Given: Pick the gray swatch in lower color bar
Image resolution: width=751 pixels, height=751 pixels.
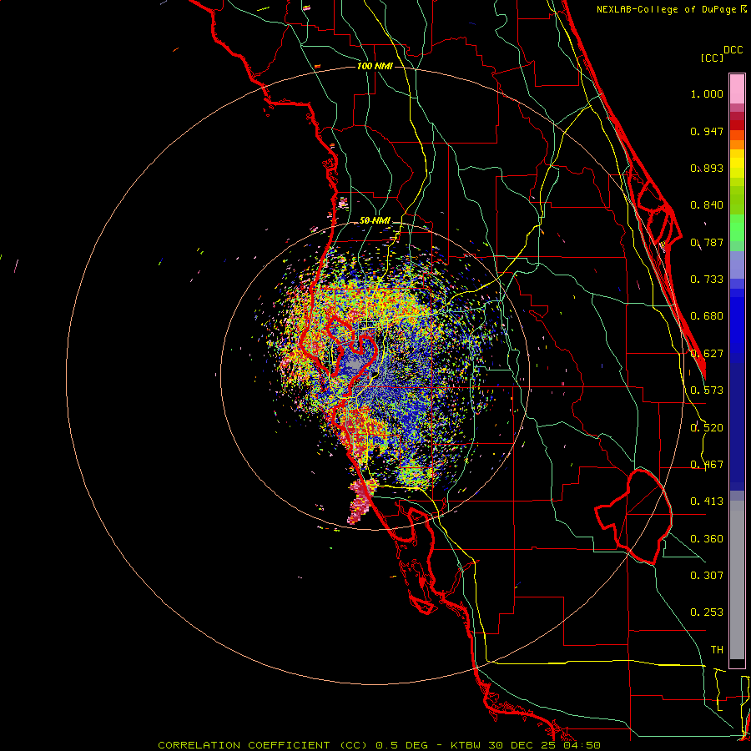Looking at the screenshot, I should coord(737,580).
